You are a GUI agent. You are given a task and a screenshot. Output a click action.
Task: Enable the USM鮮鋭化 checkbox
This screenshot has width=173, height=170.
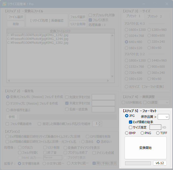pyautogui.click(x=124, y=103)
